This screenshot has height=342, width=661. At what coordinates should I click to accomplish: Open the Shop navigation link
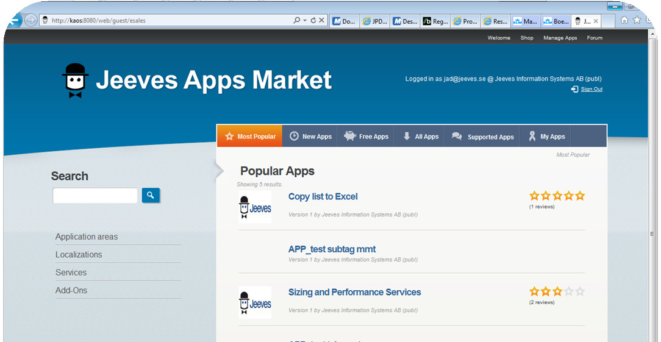[526, 38]
